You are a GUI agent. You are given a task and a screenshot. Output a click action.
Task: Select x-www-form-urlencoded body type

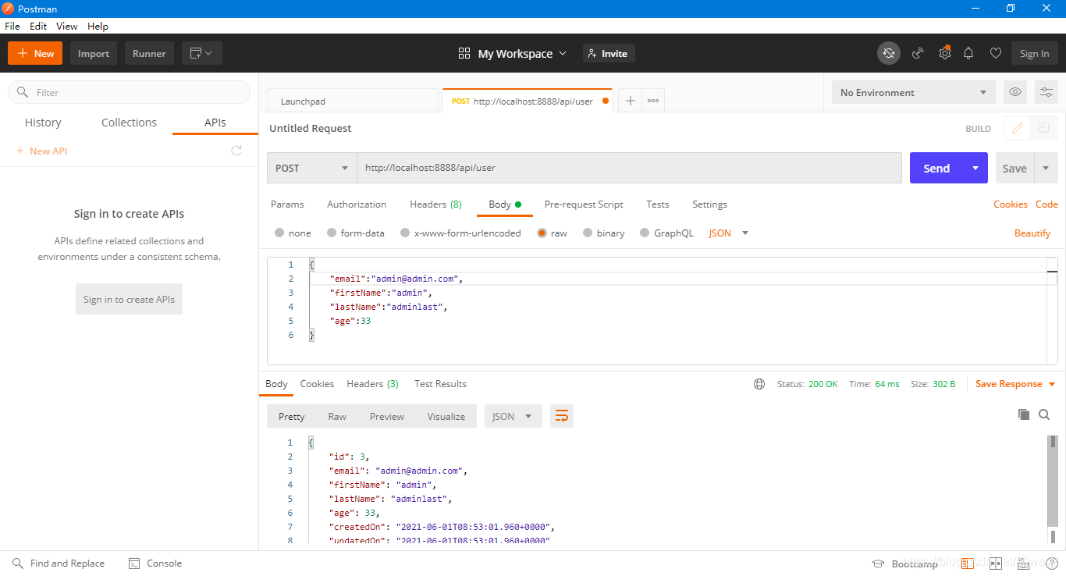click(460, 233)
